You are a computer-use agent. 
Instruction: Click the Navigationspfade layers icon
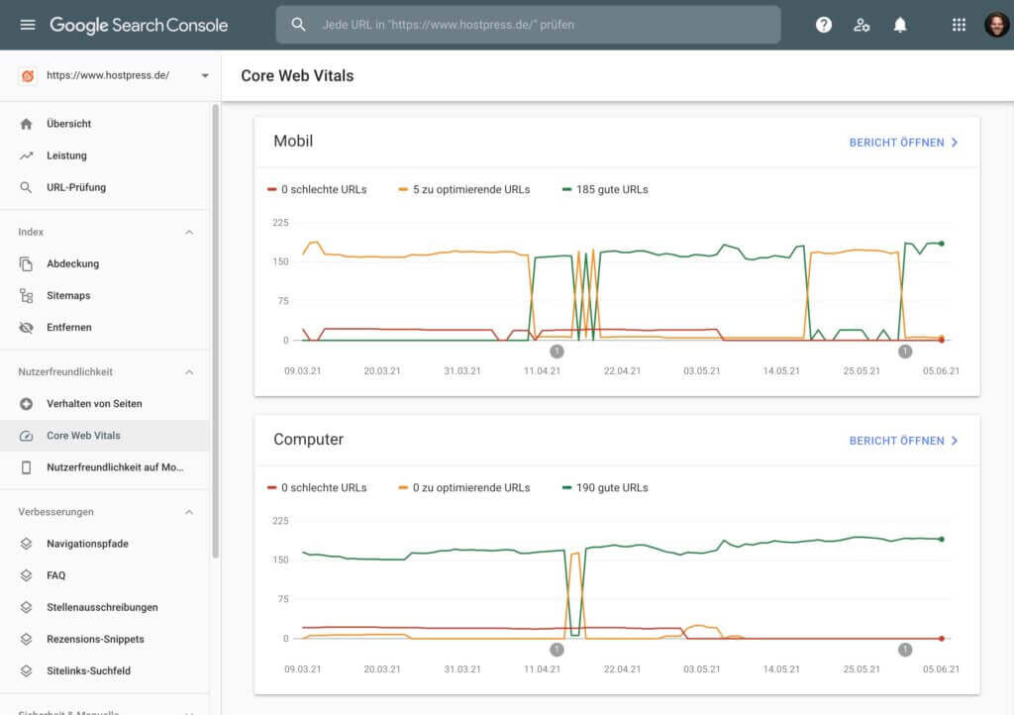(26, 544)
